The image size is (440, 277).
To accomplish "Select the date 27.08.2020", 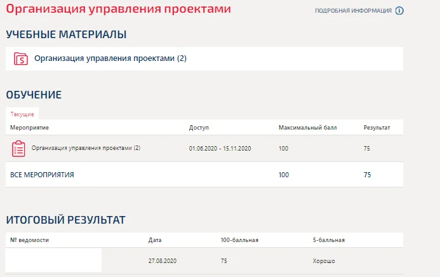I will pos(163,261).
